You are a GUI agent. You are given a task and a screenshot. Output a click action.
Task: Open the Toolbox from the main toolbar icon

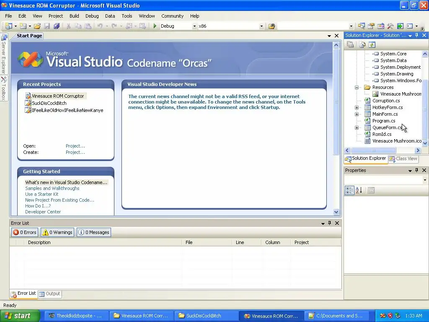coord(390,26)
